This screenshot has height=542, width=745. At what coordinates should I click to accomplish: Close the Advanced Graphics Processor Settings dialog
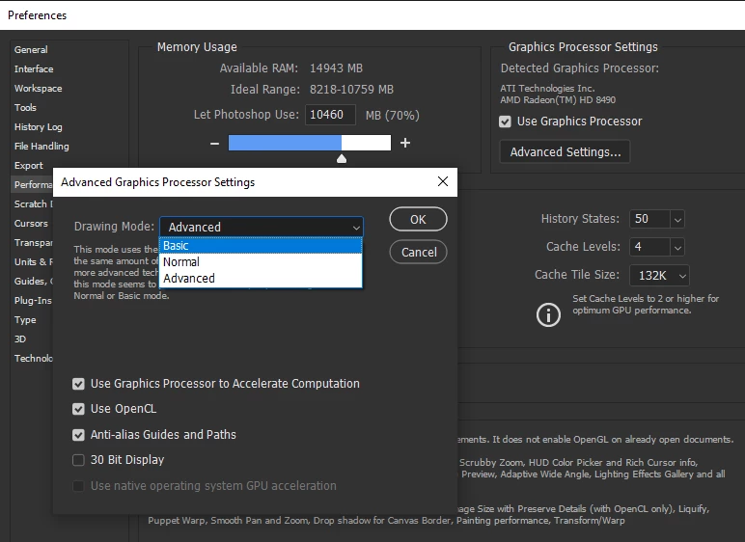click(x=443, y=181)
